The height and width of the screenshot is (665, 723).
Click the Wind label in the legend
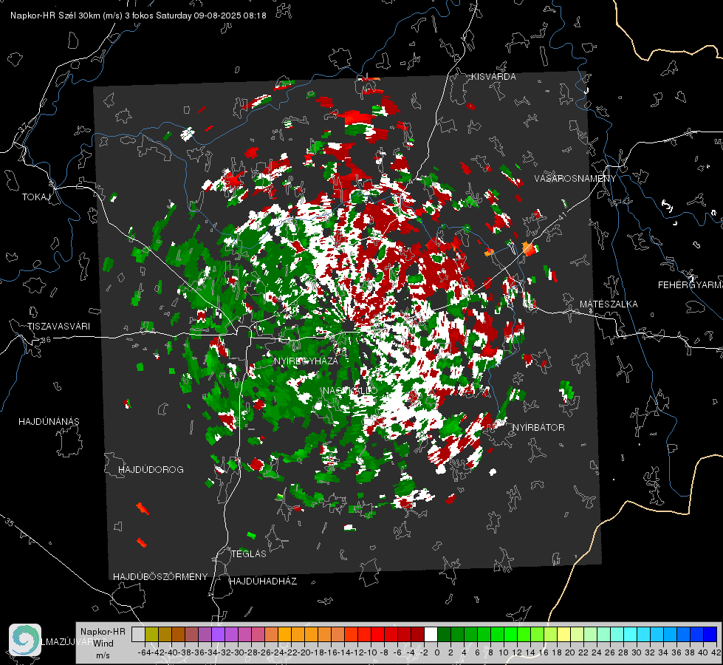coord(103,644)
